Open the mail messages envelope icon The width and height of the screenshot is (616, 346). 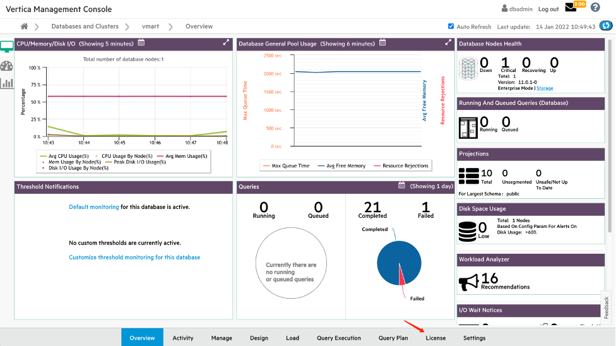[571, 8]
